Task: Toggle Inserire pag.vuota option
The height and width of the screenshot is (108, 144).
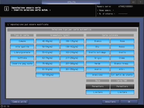Action: tap(22, 64)
